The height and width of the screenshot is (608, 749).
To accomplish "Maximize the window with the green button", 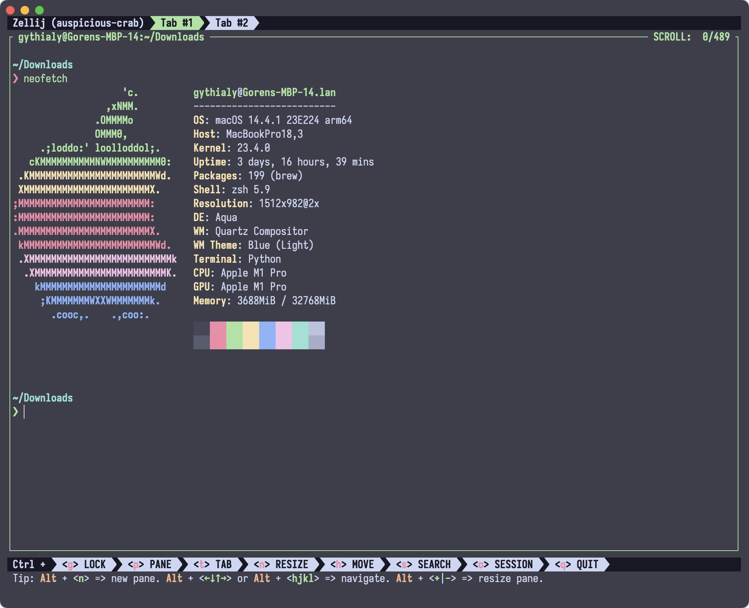I will [x=39, y=10].
